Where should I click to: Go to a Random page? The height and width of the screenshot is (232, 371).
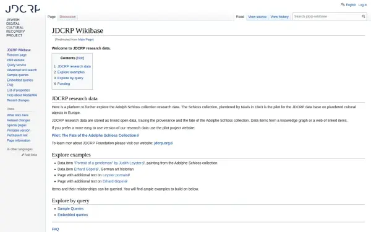point(17,55)
